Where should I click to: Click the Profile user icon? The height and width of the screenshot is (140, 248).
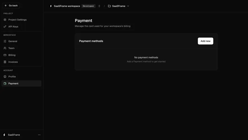5,77
